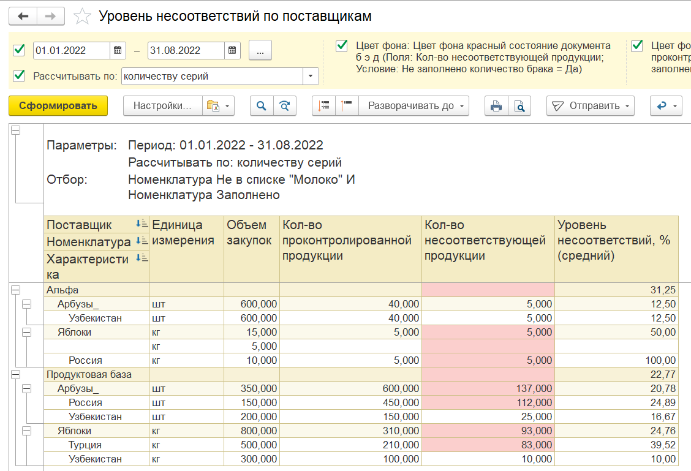Collapse the Продуктовая база group

(15, 374)
